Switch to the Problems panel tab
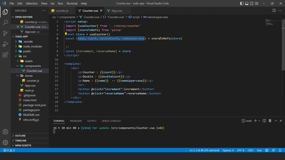 click(76, 121)
